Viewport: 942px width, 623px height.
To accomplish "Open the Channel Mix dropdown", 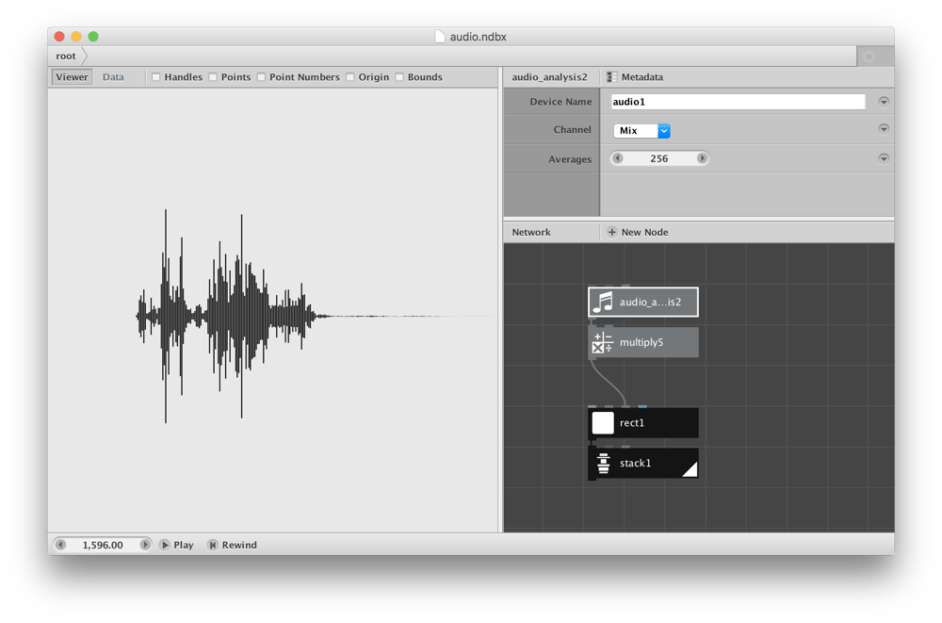I will pyautogui.click(x=642, y=130).
